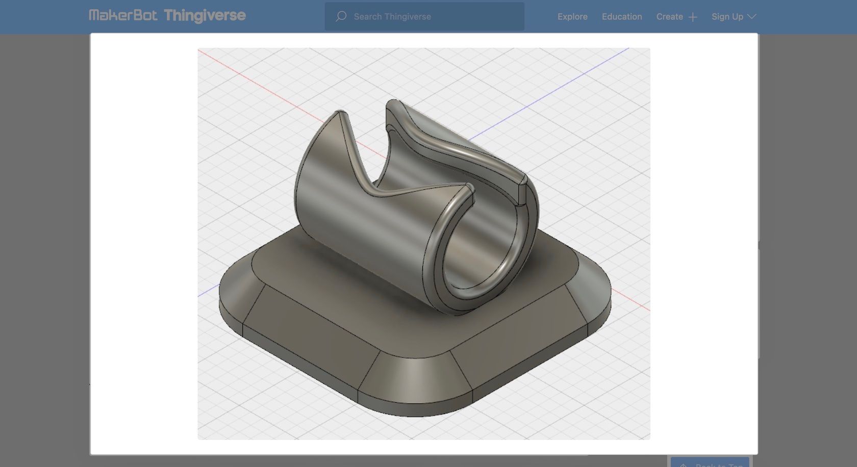
Task: Click the plus icon next to Create
Action: point(693,17)
